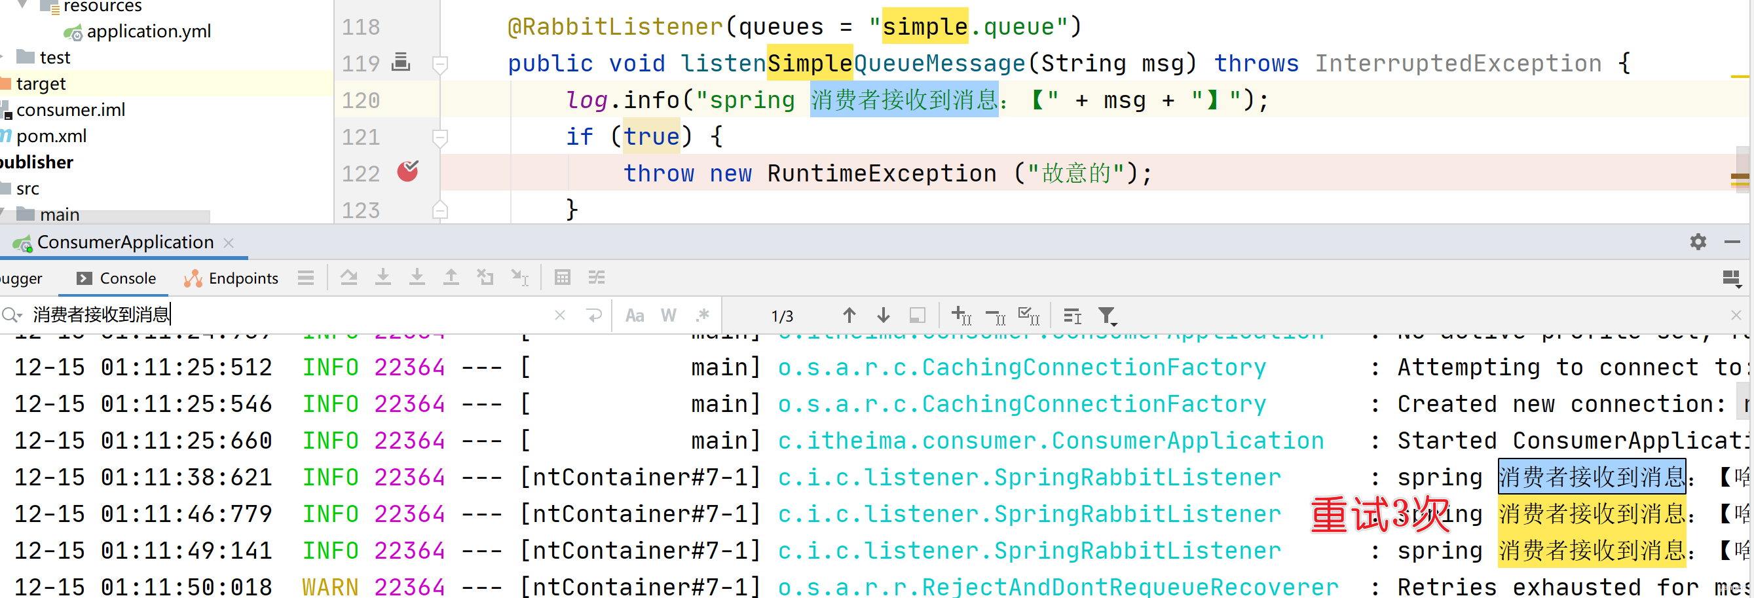Select the src folder under publisher
Screen dimensions: 1754x598
click(x=28, y=188)
